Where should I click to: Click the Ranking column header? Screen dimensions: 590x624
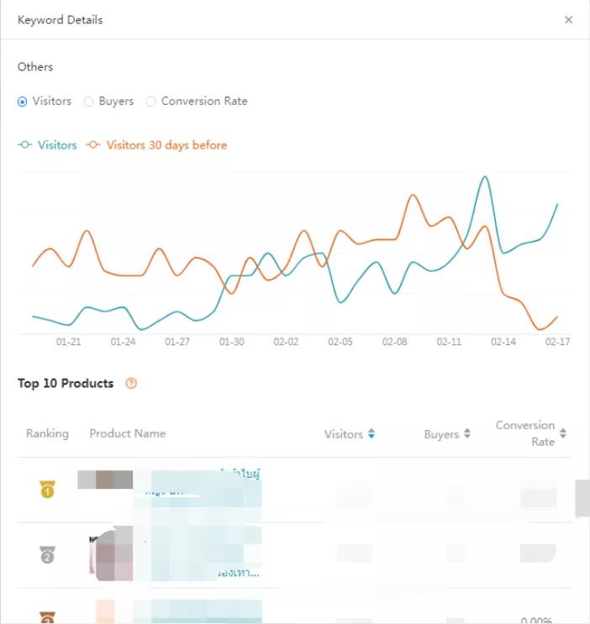47,433
